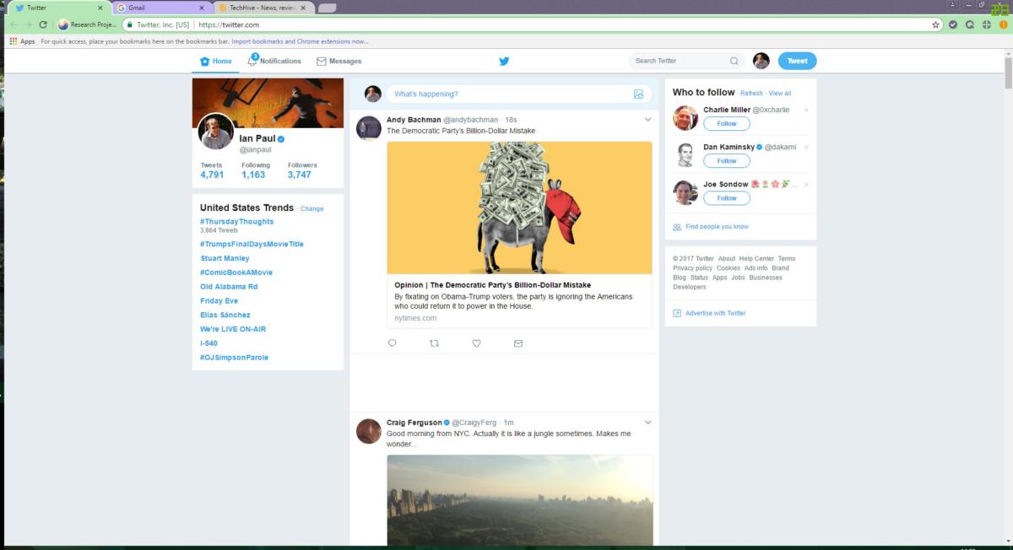Open Help Center footer link
This screenshot has width=1013, height=550.
[x=757, y=259]
